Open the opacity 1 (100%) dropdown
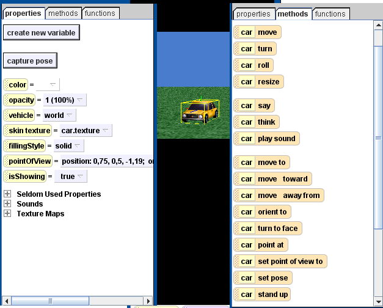 click(64, 100)
